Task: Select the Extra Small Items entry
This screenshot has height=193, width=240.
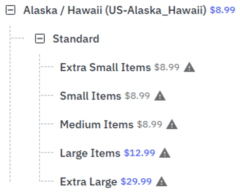Action: point(105,67)
